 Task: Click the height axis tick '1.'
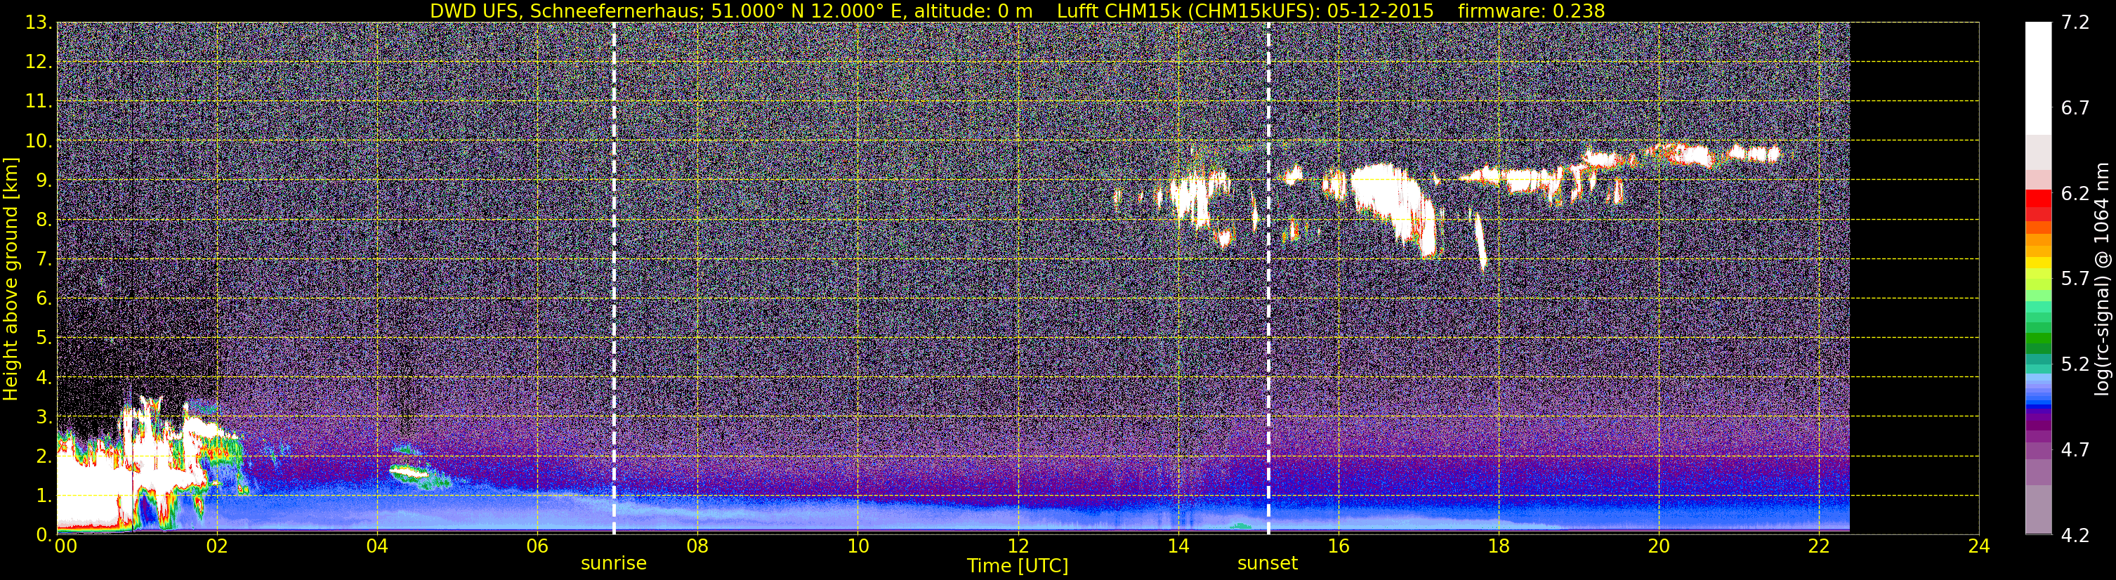pos(44,496)
